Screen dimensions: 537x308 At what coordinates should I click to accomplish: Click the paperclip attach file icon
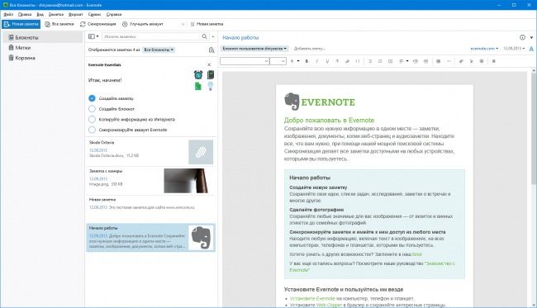[461, 61]
